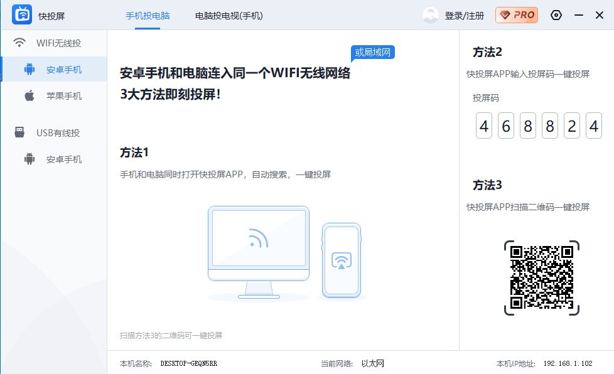Image resolution: width=614 pixels, height=374 pixels.
Task: Click the user avatar beside 登录/注册
Action: (430, 15)
